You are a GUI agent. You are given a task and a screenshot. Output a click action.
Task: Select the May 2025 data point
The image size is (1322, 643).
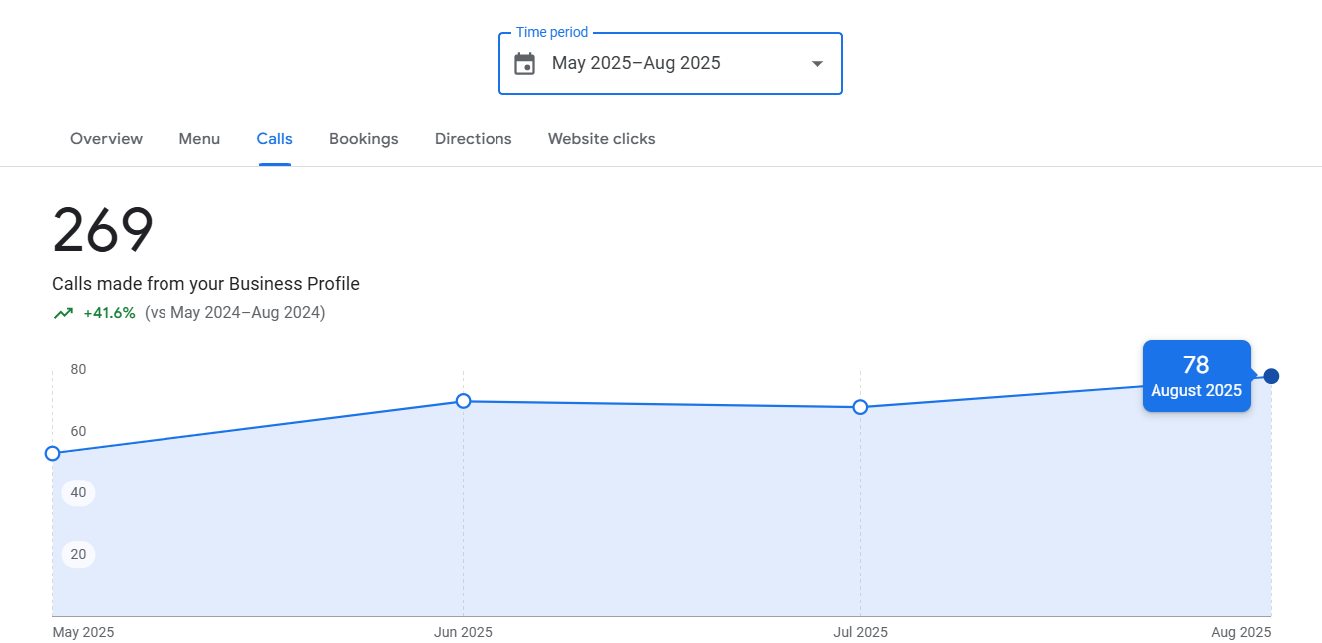tap(53, 454)
